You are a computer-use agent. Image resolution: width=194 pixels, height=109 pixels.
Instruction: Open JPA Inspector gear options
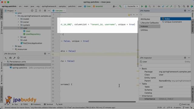[185, 58]
